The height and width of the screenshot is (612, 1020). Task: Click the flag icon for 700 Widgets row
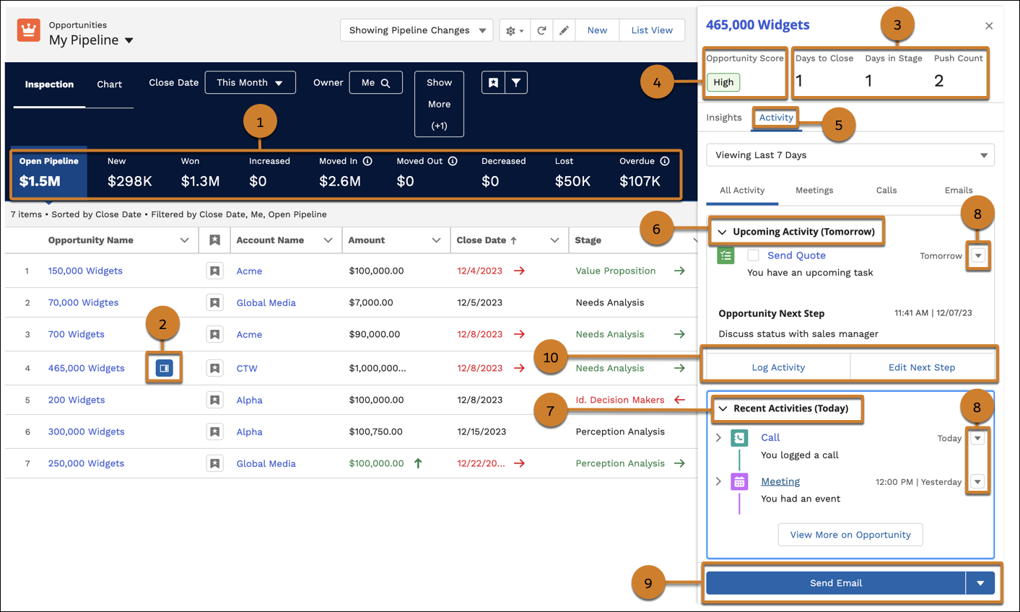click(x=214, y=335)
